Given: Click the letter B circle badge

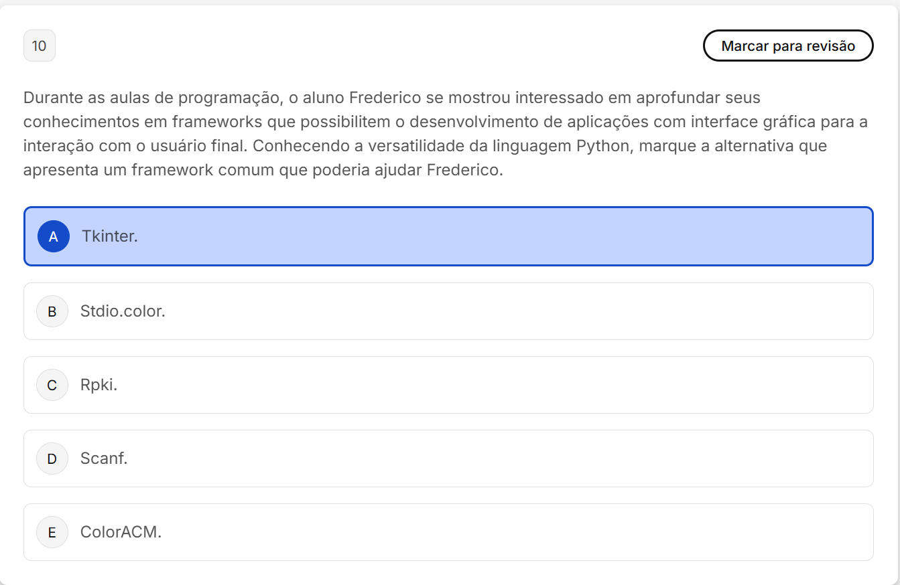Looking at the screenshot, I should click(52, 311).
